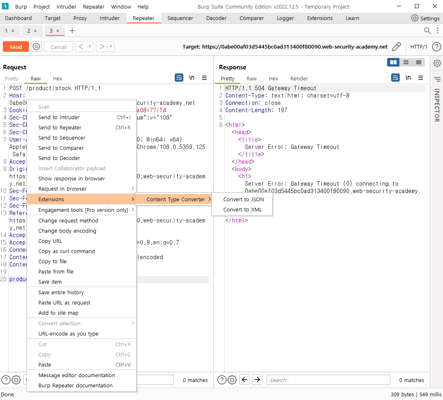Toggle word wrap in Request panel
This screenshot has height=400, width=443.
179,78
